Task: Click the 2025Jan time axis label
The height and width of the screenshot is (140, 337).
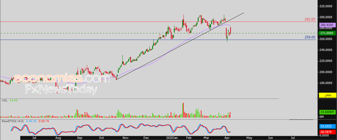Action: tap(172, 138)
